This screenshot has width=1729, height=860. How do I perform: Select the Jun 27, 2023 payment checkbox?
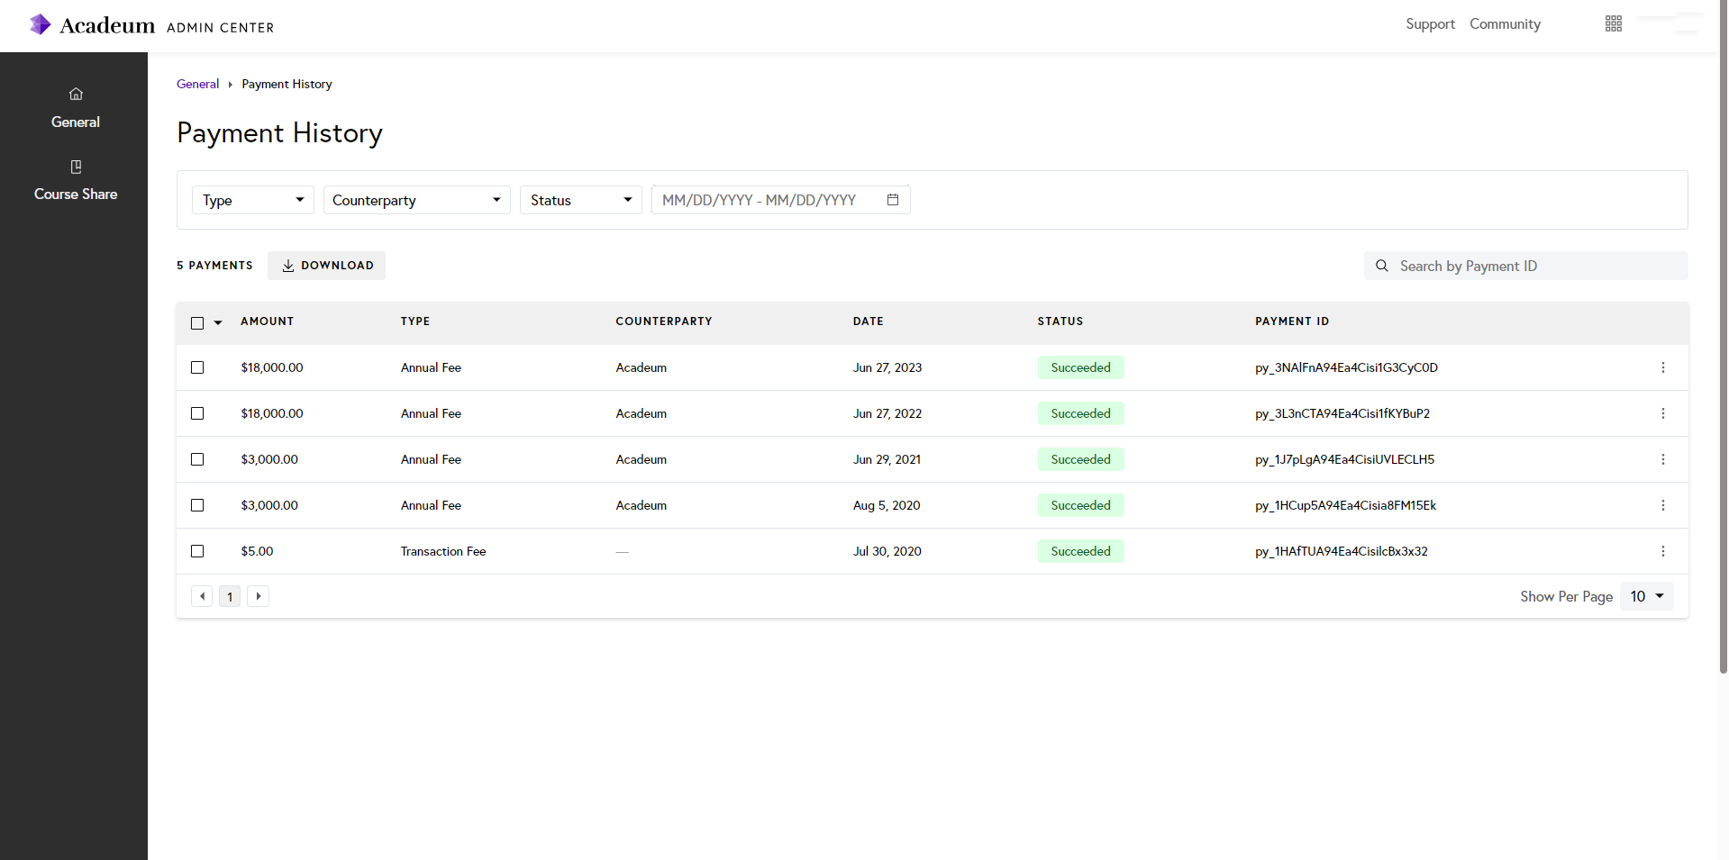pos(197,367)
